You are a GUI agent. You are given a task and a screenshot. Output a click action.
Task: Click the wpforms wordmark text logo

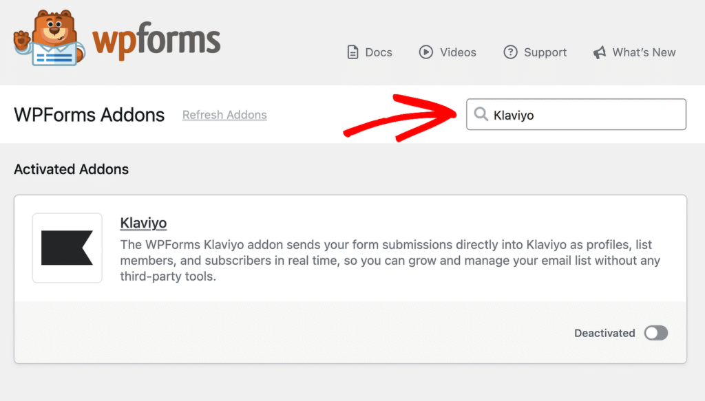click(x=156, y=41)
